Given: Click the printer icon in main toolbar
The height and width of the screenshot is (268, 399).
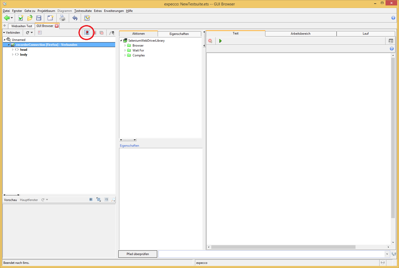Looking at the screenshot, I should click(62, 18).
